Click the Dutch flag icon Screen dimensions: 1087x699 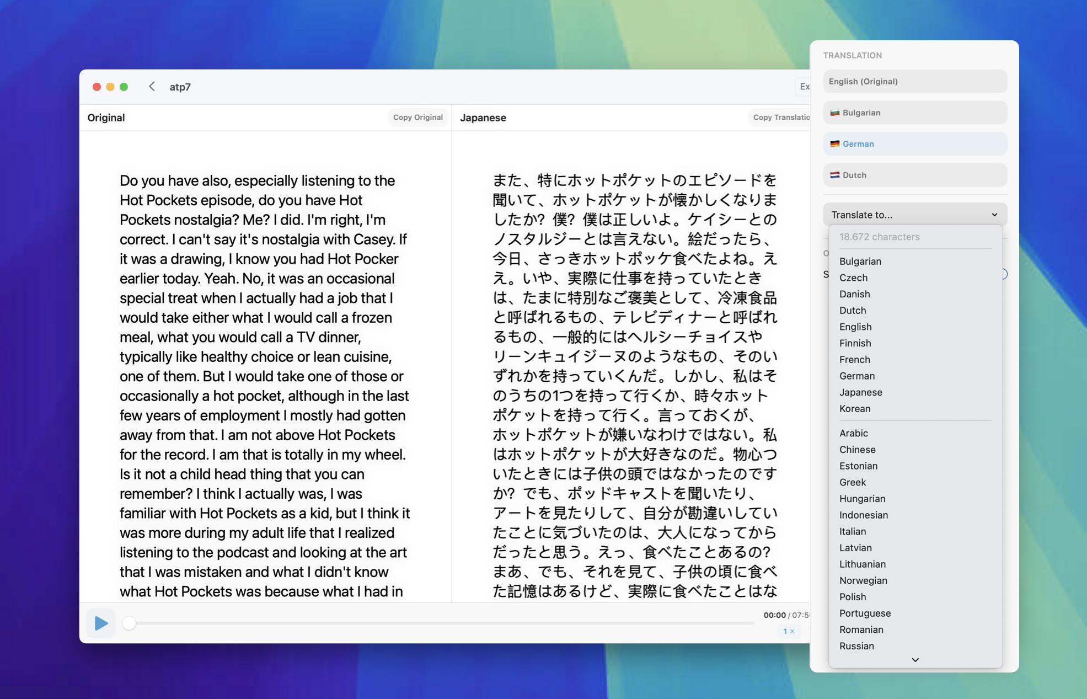pyautogui.click(x=834, y=175)
